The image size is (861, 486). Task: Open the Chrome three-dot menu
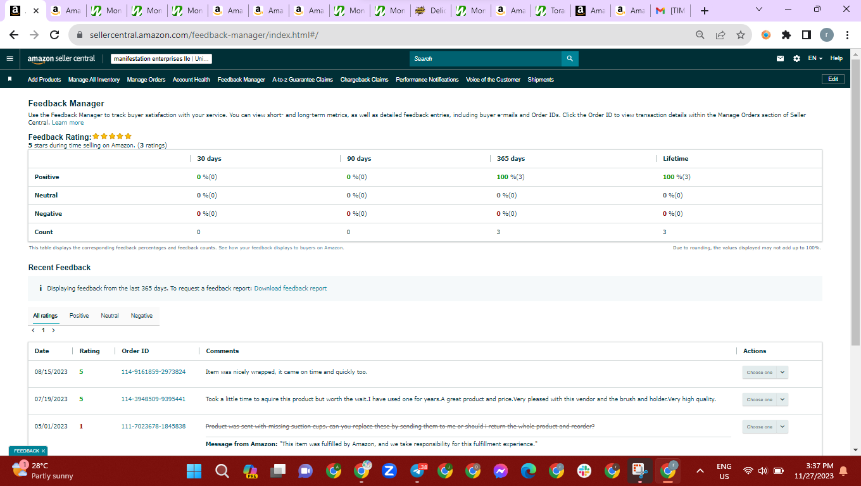pyautogui.click(x=847, y=35)
